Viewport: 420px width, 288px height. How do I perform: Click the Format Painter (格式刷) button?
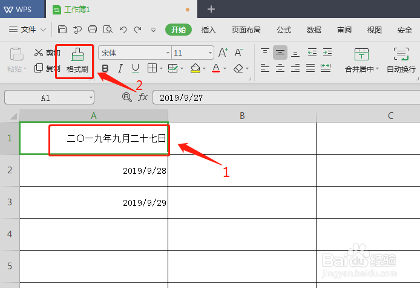pyautogui.click(x=77, y=60)
